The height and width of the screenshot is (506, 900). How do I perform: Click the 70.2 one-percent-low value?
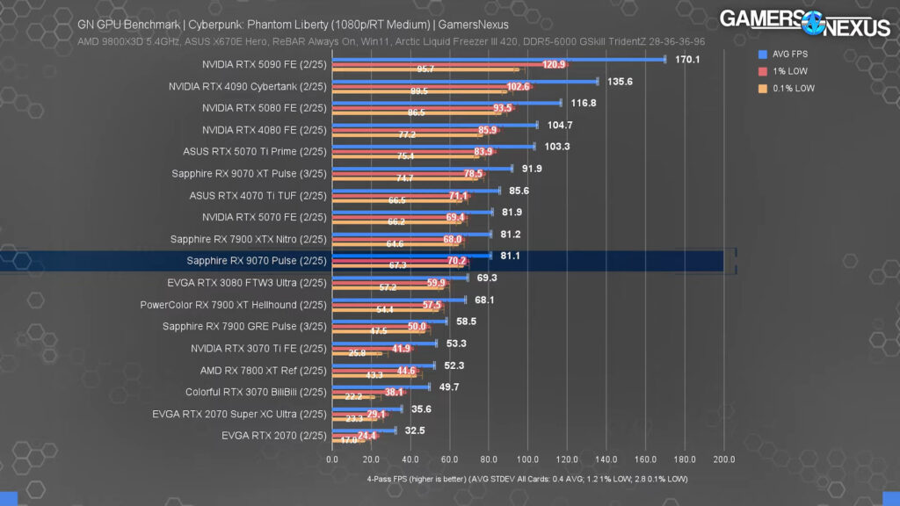[x=457, y=260]
